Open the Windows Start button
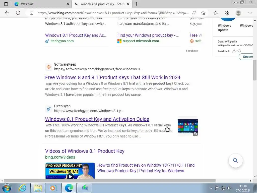257x193 pixels. click(7, 188)
